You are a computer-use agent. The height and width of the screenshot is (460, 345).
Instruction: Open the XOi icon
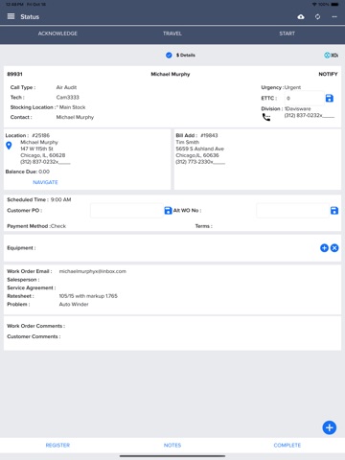332,56
